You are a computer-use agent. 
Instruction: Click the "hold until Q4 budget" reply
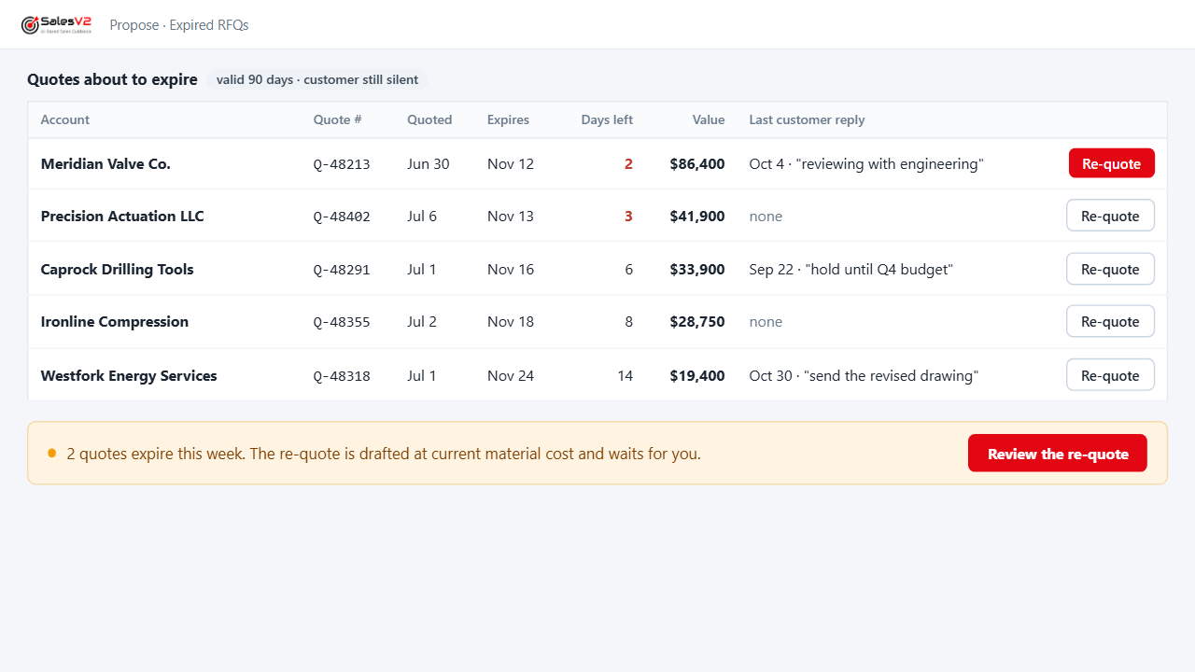881,269
